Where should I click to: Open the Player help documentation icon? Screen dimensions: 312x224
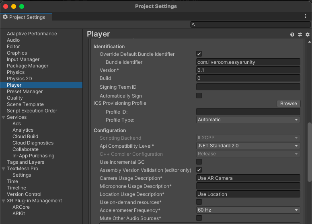coord(292,35)
